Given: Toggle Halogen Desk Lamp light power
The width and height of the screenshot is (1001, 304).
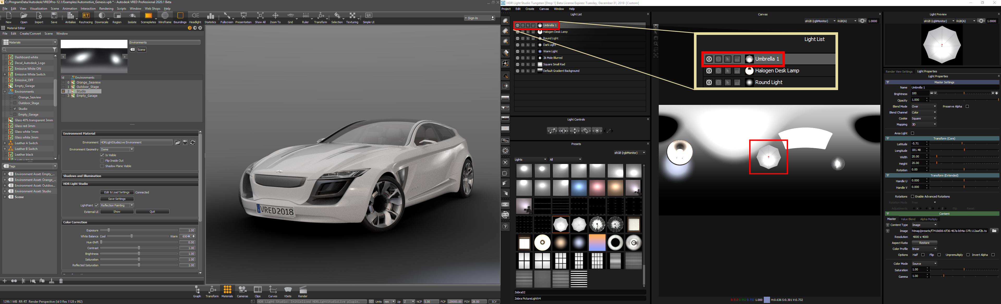Looking at the screenshot, I should [x=517, y=32].
